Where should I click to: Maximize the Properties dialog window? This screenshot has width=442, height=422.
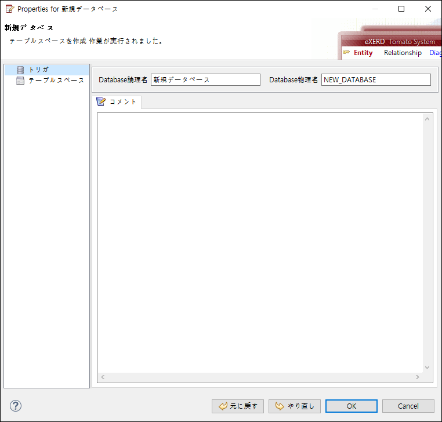(x=401, y=9)
